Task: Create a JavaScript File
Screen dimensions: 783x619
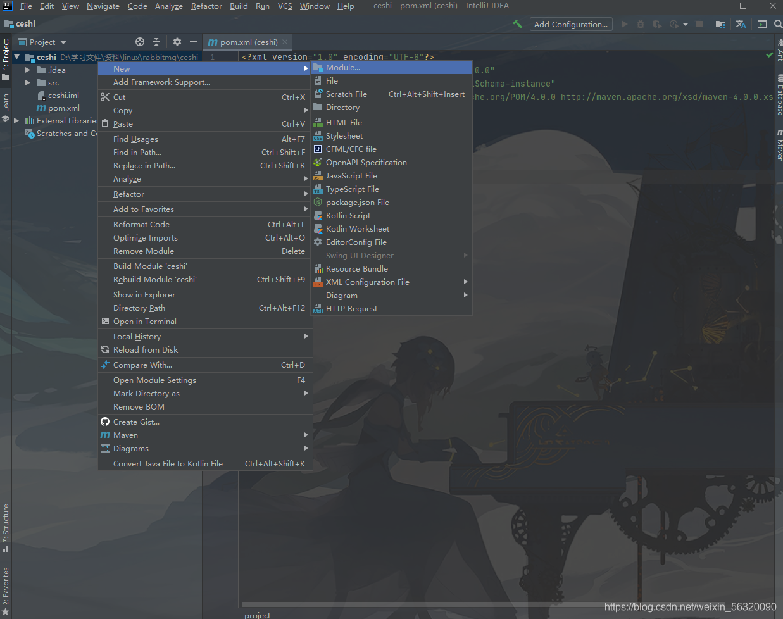Action: pyautogui.click(x=392, y=176)
